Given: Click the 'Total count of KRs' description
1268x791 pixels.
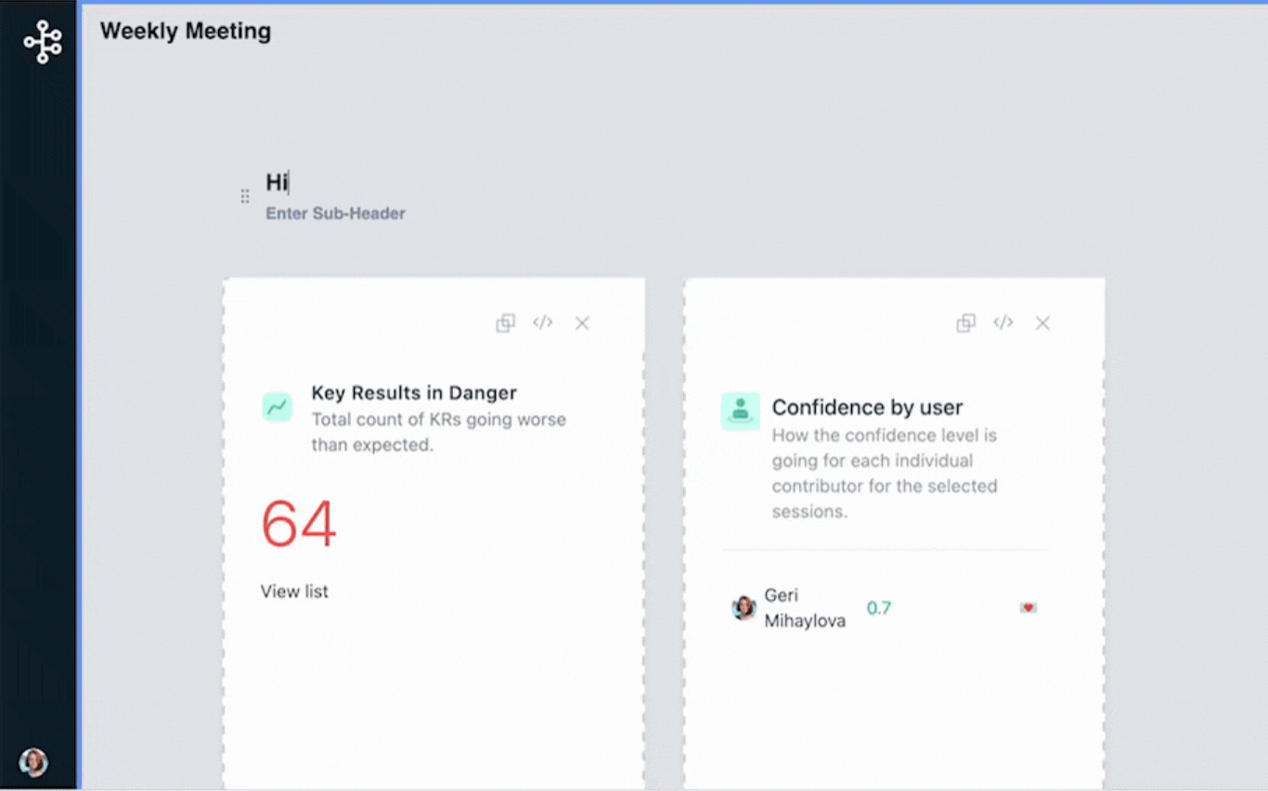Looking at the screenshot, I should click(438, 432).
